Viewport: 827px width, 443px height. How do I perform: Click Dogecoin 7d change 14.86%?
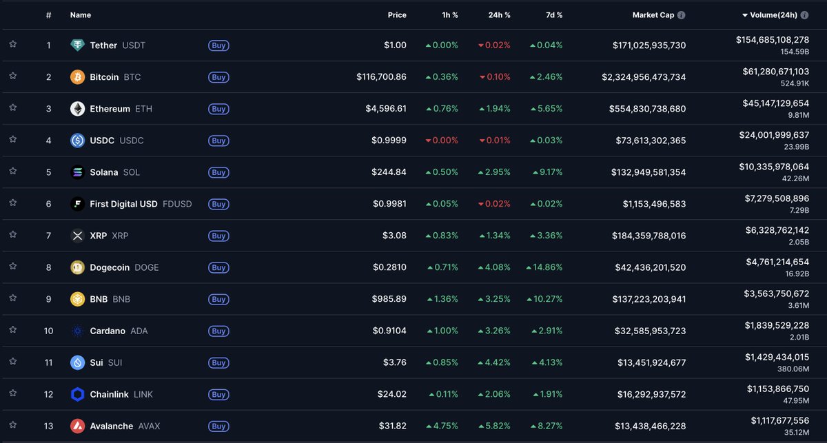pyautogui.click(x=544, y=267)
